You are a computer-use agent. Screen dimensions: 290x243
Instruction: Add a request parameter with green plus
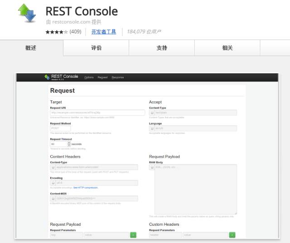[x=133, y=235]
